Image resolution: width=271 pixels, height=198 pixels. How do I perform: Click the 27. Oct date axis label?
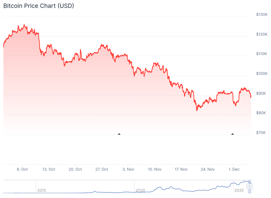click(x=101, y=169)
